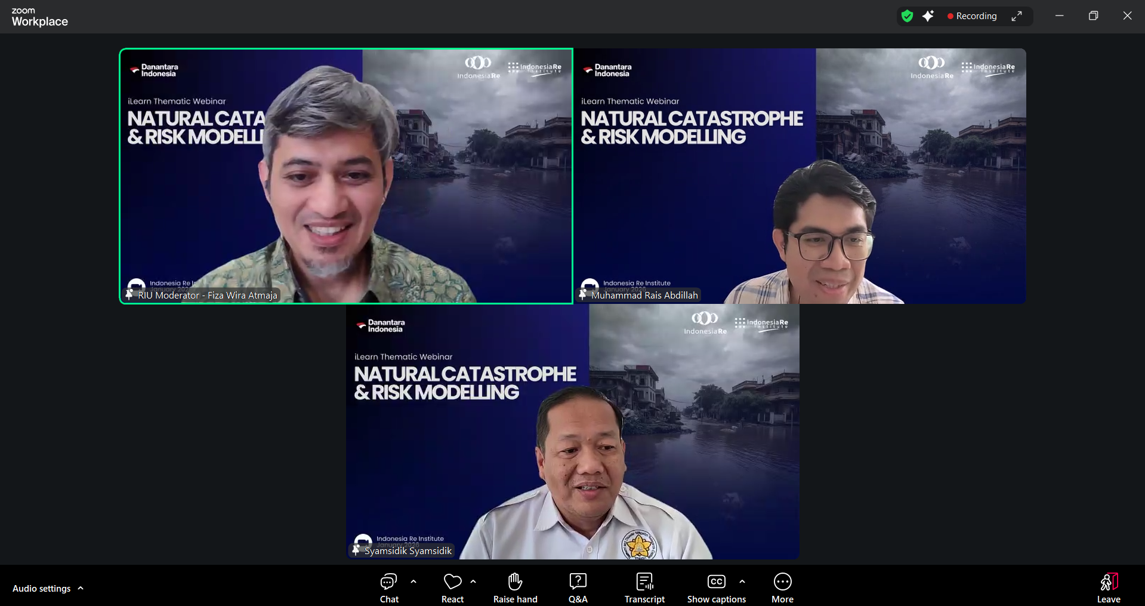Select Syamsidik Syamsidik's video tile
This screenshot has height=606, width=1145.
click(x=573, y=432)
